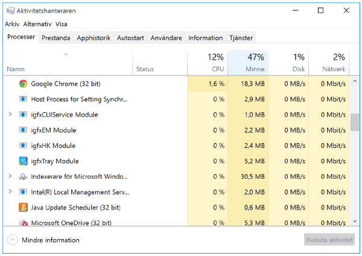Click the Java Update Scheduler icon
This screenshot has width=362, height=256.
coord(23,207)
